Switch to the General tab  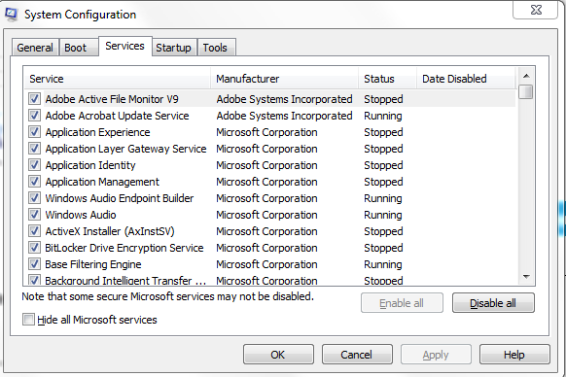pos(35,48)
